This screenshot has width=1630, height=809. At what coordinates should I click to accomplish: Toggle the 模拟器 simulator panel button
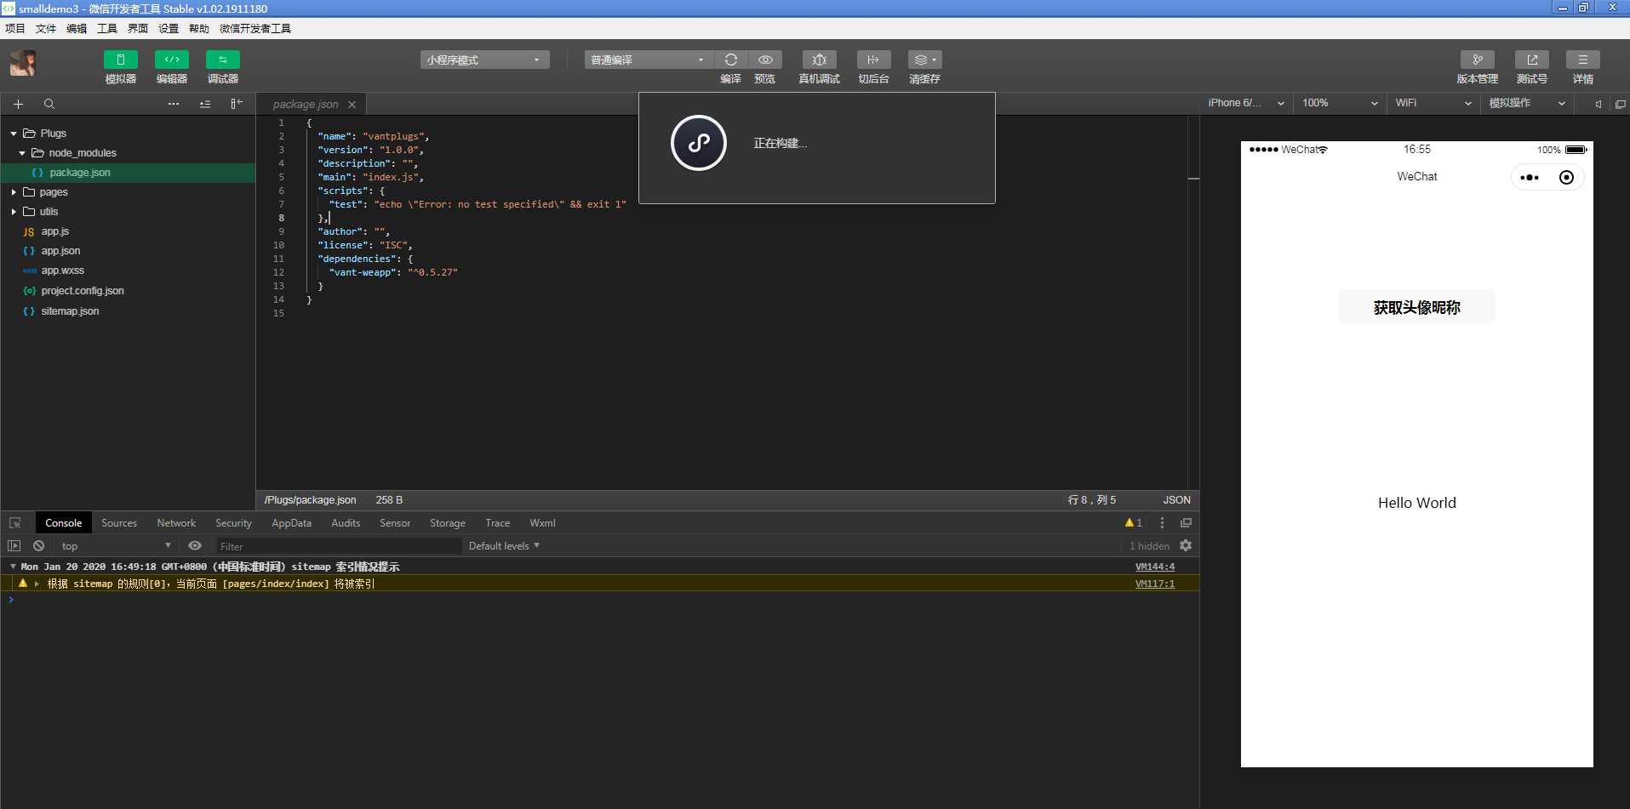121,60
